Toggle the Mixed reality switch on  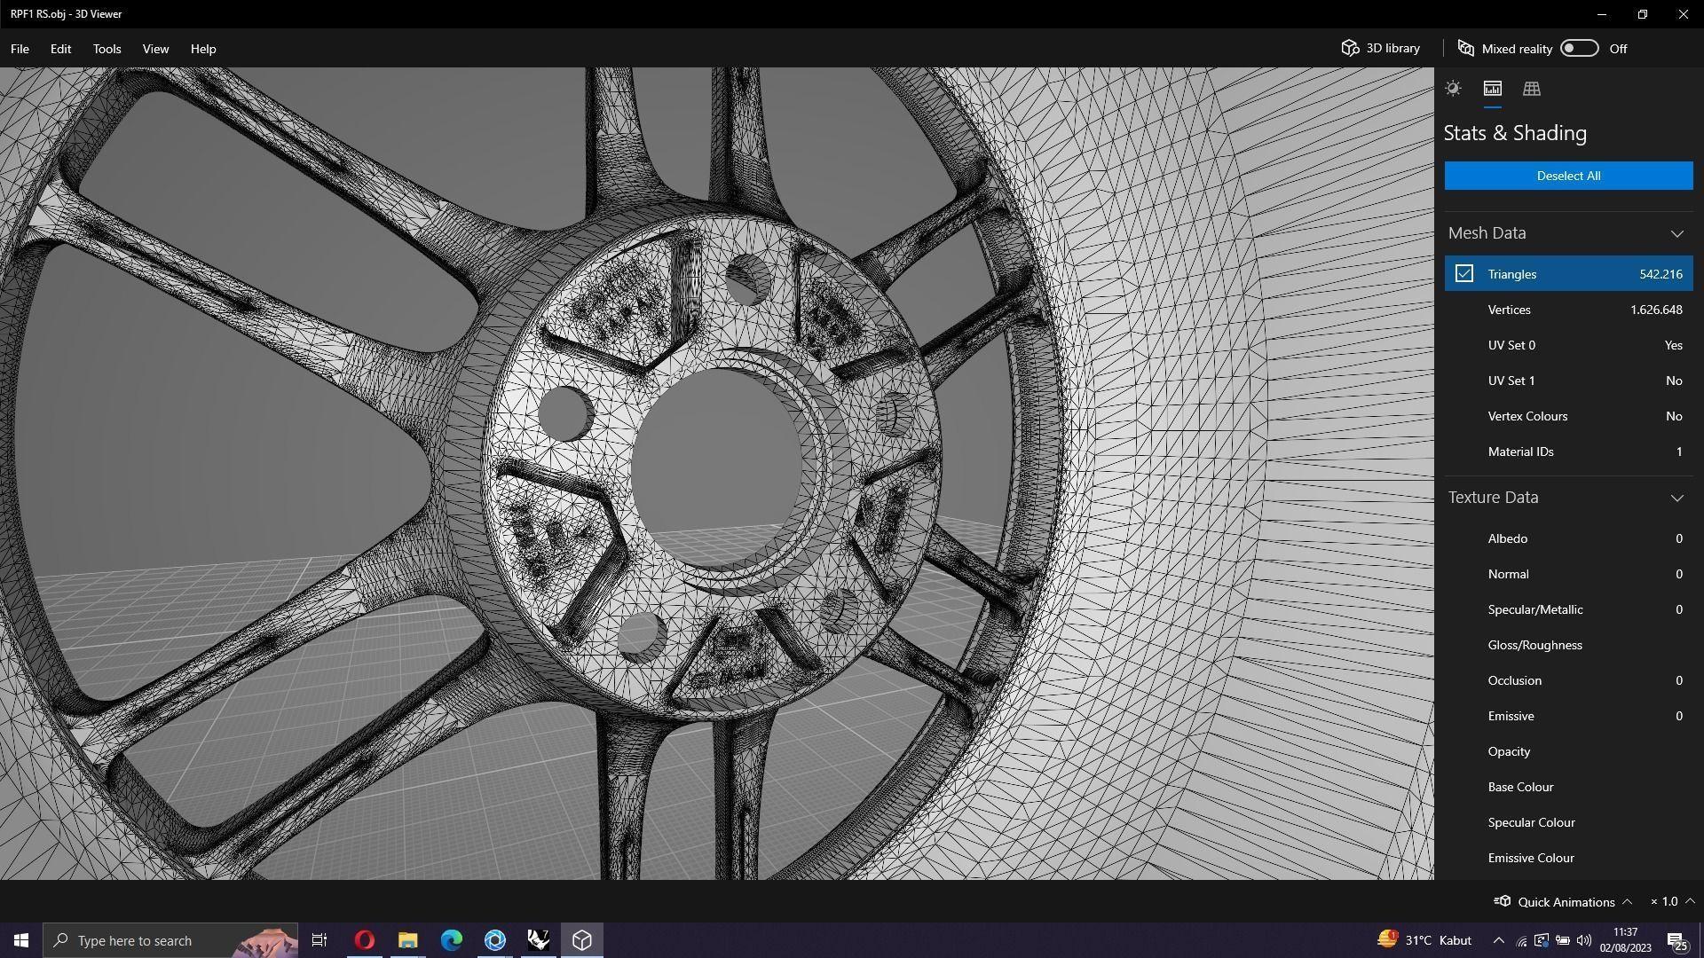[1579, 48]
